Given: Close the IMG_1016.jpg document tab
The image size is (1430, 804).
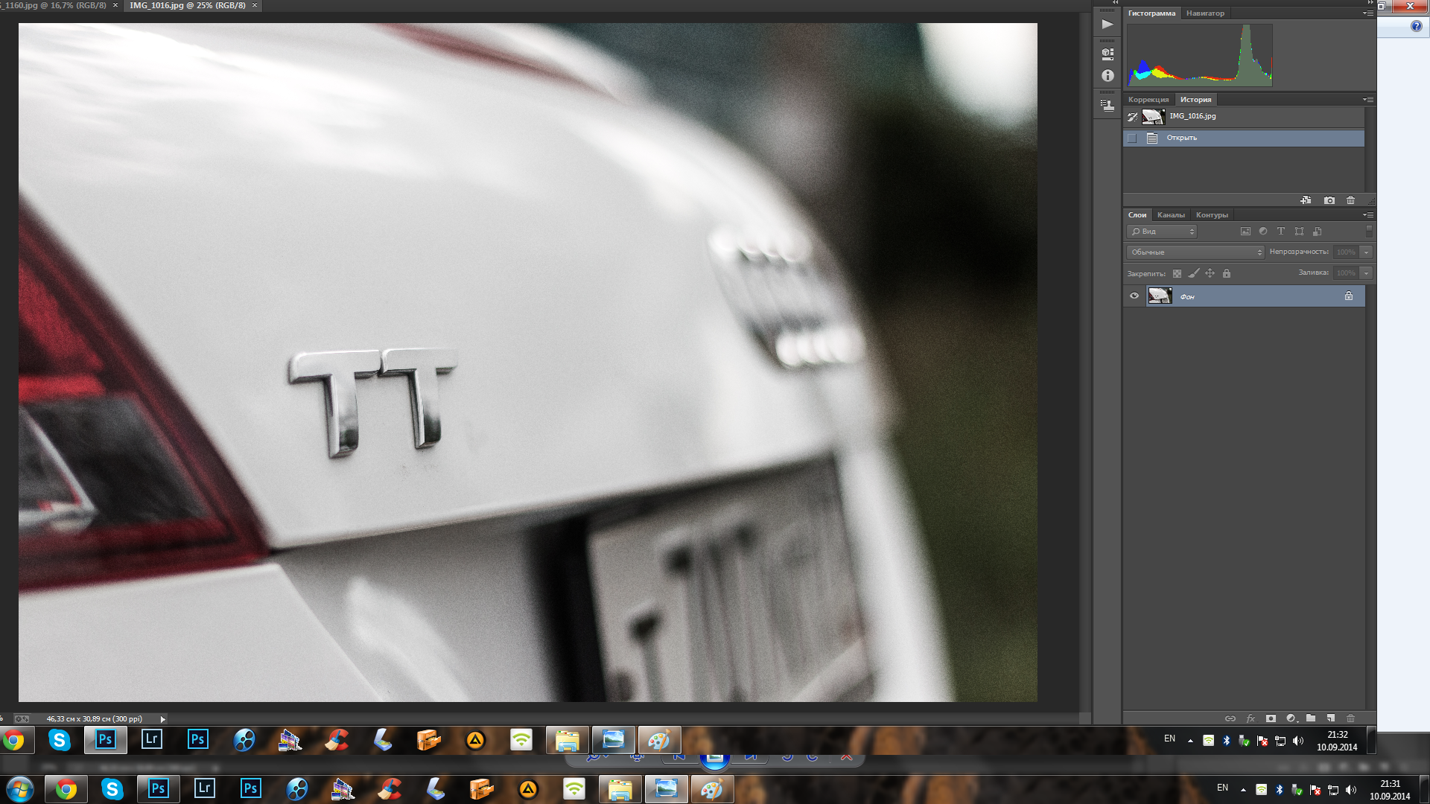Looking at the screenshot, I should pos(255,5).
